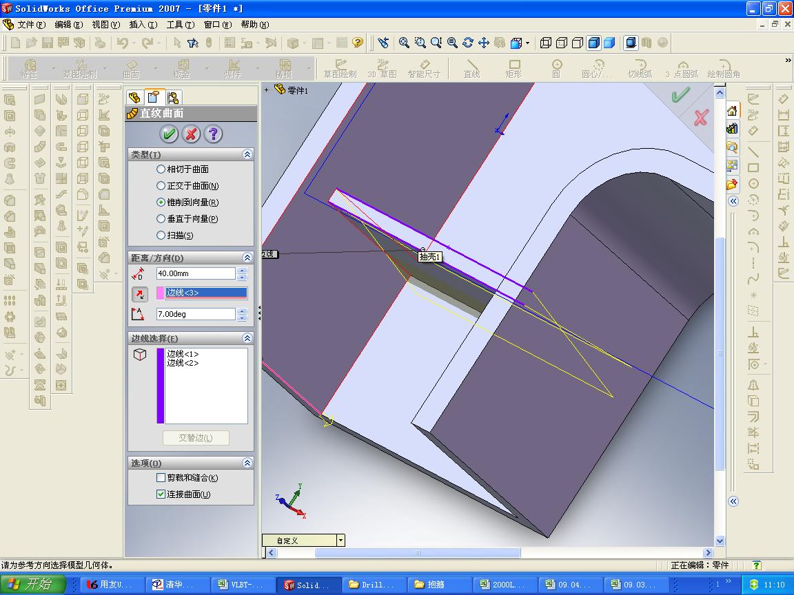
Task: Select 边线<1> in the edge list
Action: (183, 354)
